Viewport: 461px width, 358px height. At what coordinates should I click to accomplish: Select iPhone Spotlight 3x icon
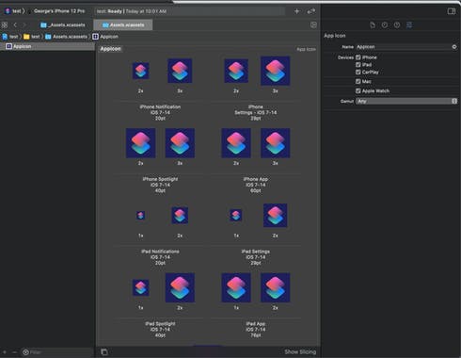180,143
